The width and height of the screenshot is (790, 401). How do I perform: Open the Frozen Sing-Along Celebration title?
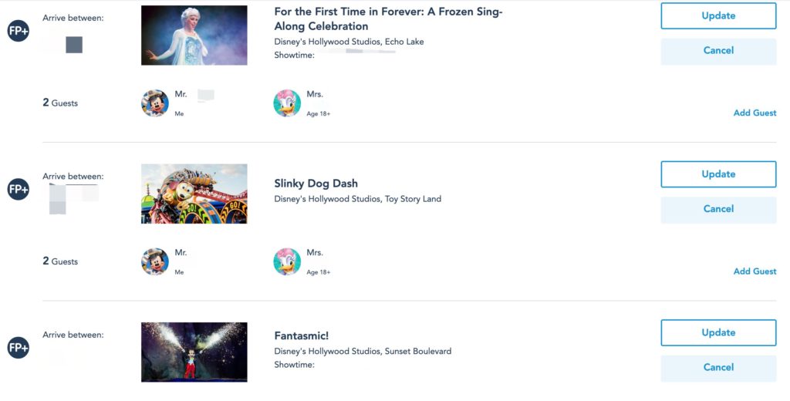[x=388, y=19]
